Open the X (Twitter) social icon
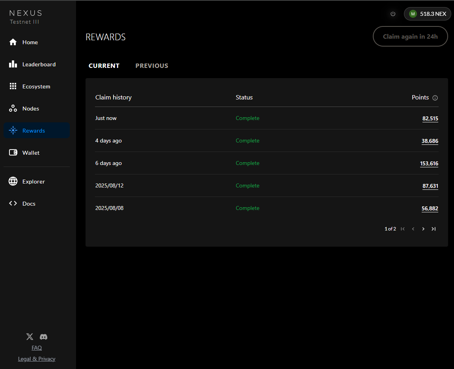 [30, 337]
